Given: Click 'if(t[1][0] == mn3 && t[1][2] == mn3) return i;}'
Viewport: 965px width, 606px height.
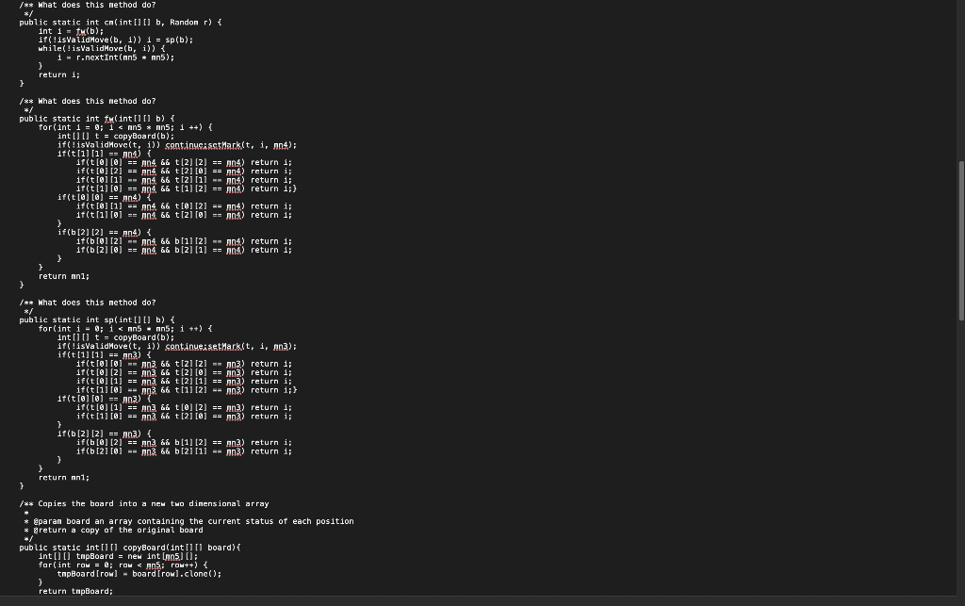Looking at the screenshot, I should pos(187,389).
